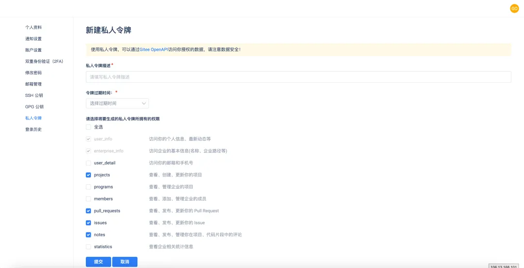
Task: Open GPG 公钥 sidebar item
Action: pyautogui.click(x=34, y=107)
